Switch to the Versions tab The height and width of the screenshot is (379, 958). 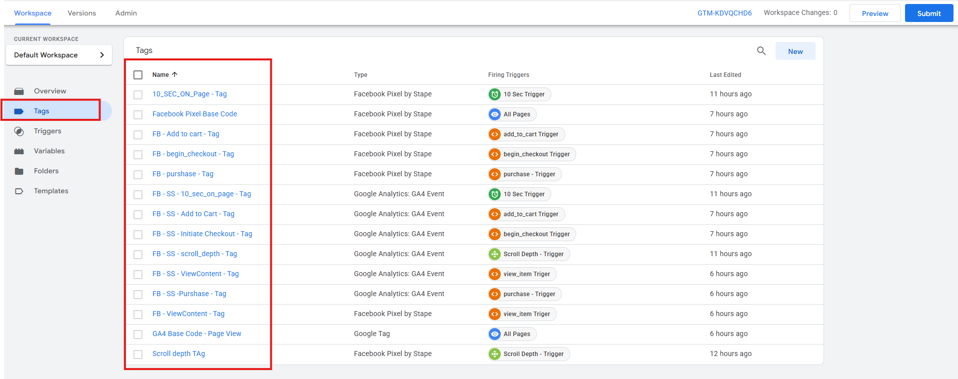pyautogui.click(x=82, y=13)
